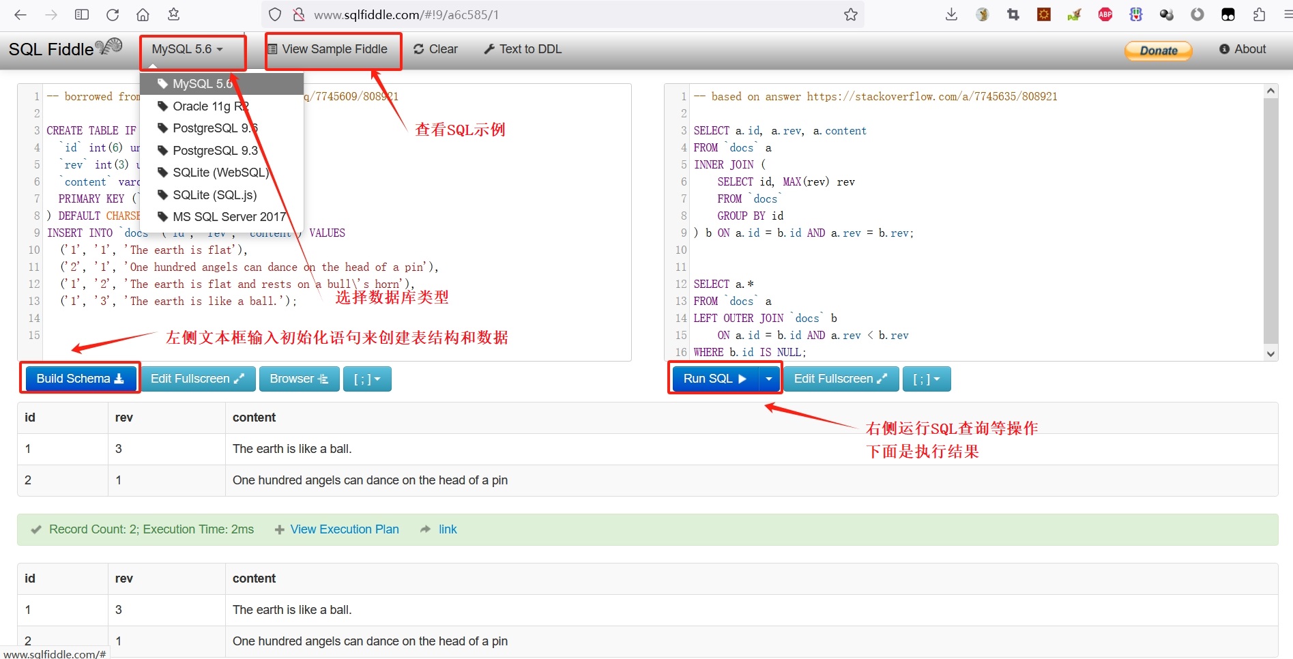Choose PostgreSQL 9.6 database
1293x659 pixels.
coord(222,128)
